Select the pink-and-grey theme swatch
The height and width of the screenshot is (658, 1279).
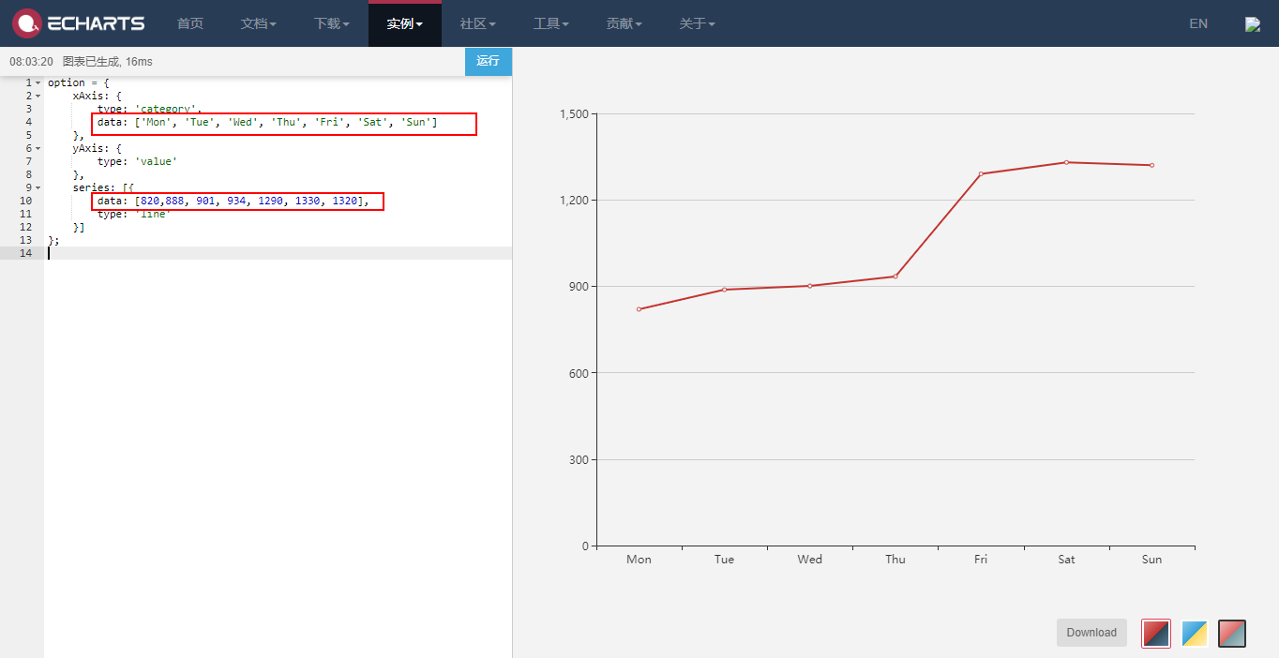1232,634
